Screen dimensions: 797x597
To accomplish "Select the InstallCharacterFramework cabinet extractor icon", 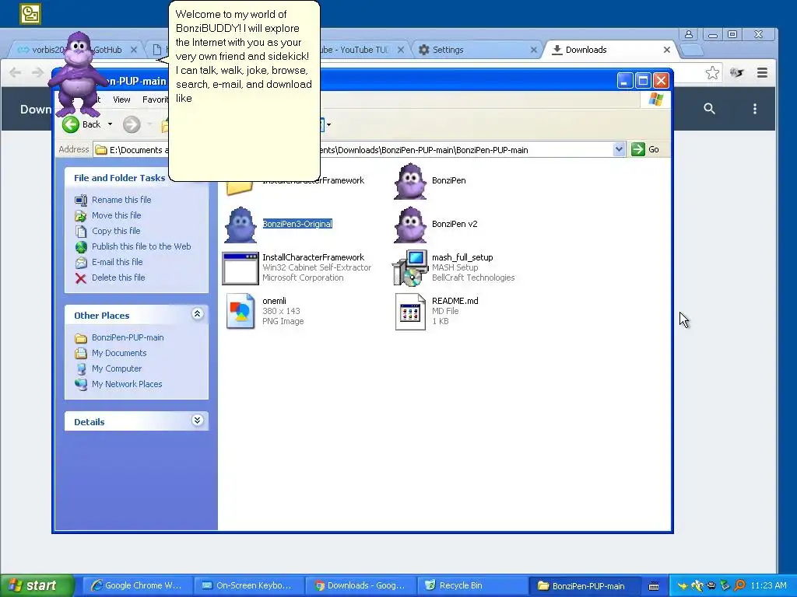I will coord(241,268).
